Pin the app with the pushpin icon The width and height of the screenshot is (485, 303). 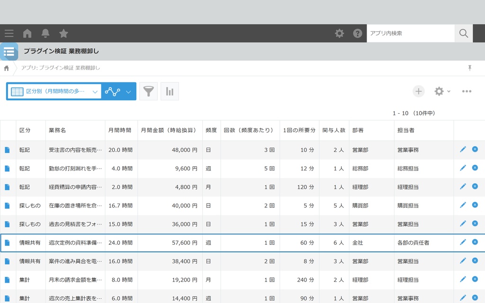click(469, 68)
